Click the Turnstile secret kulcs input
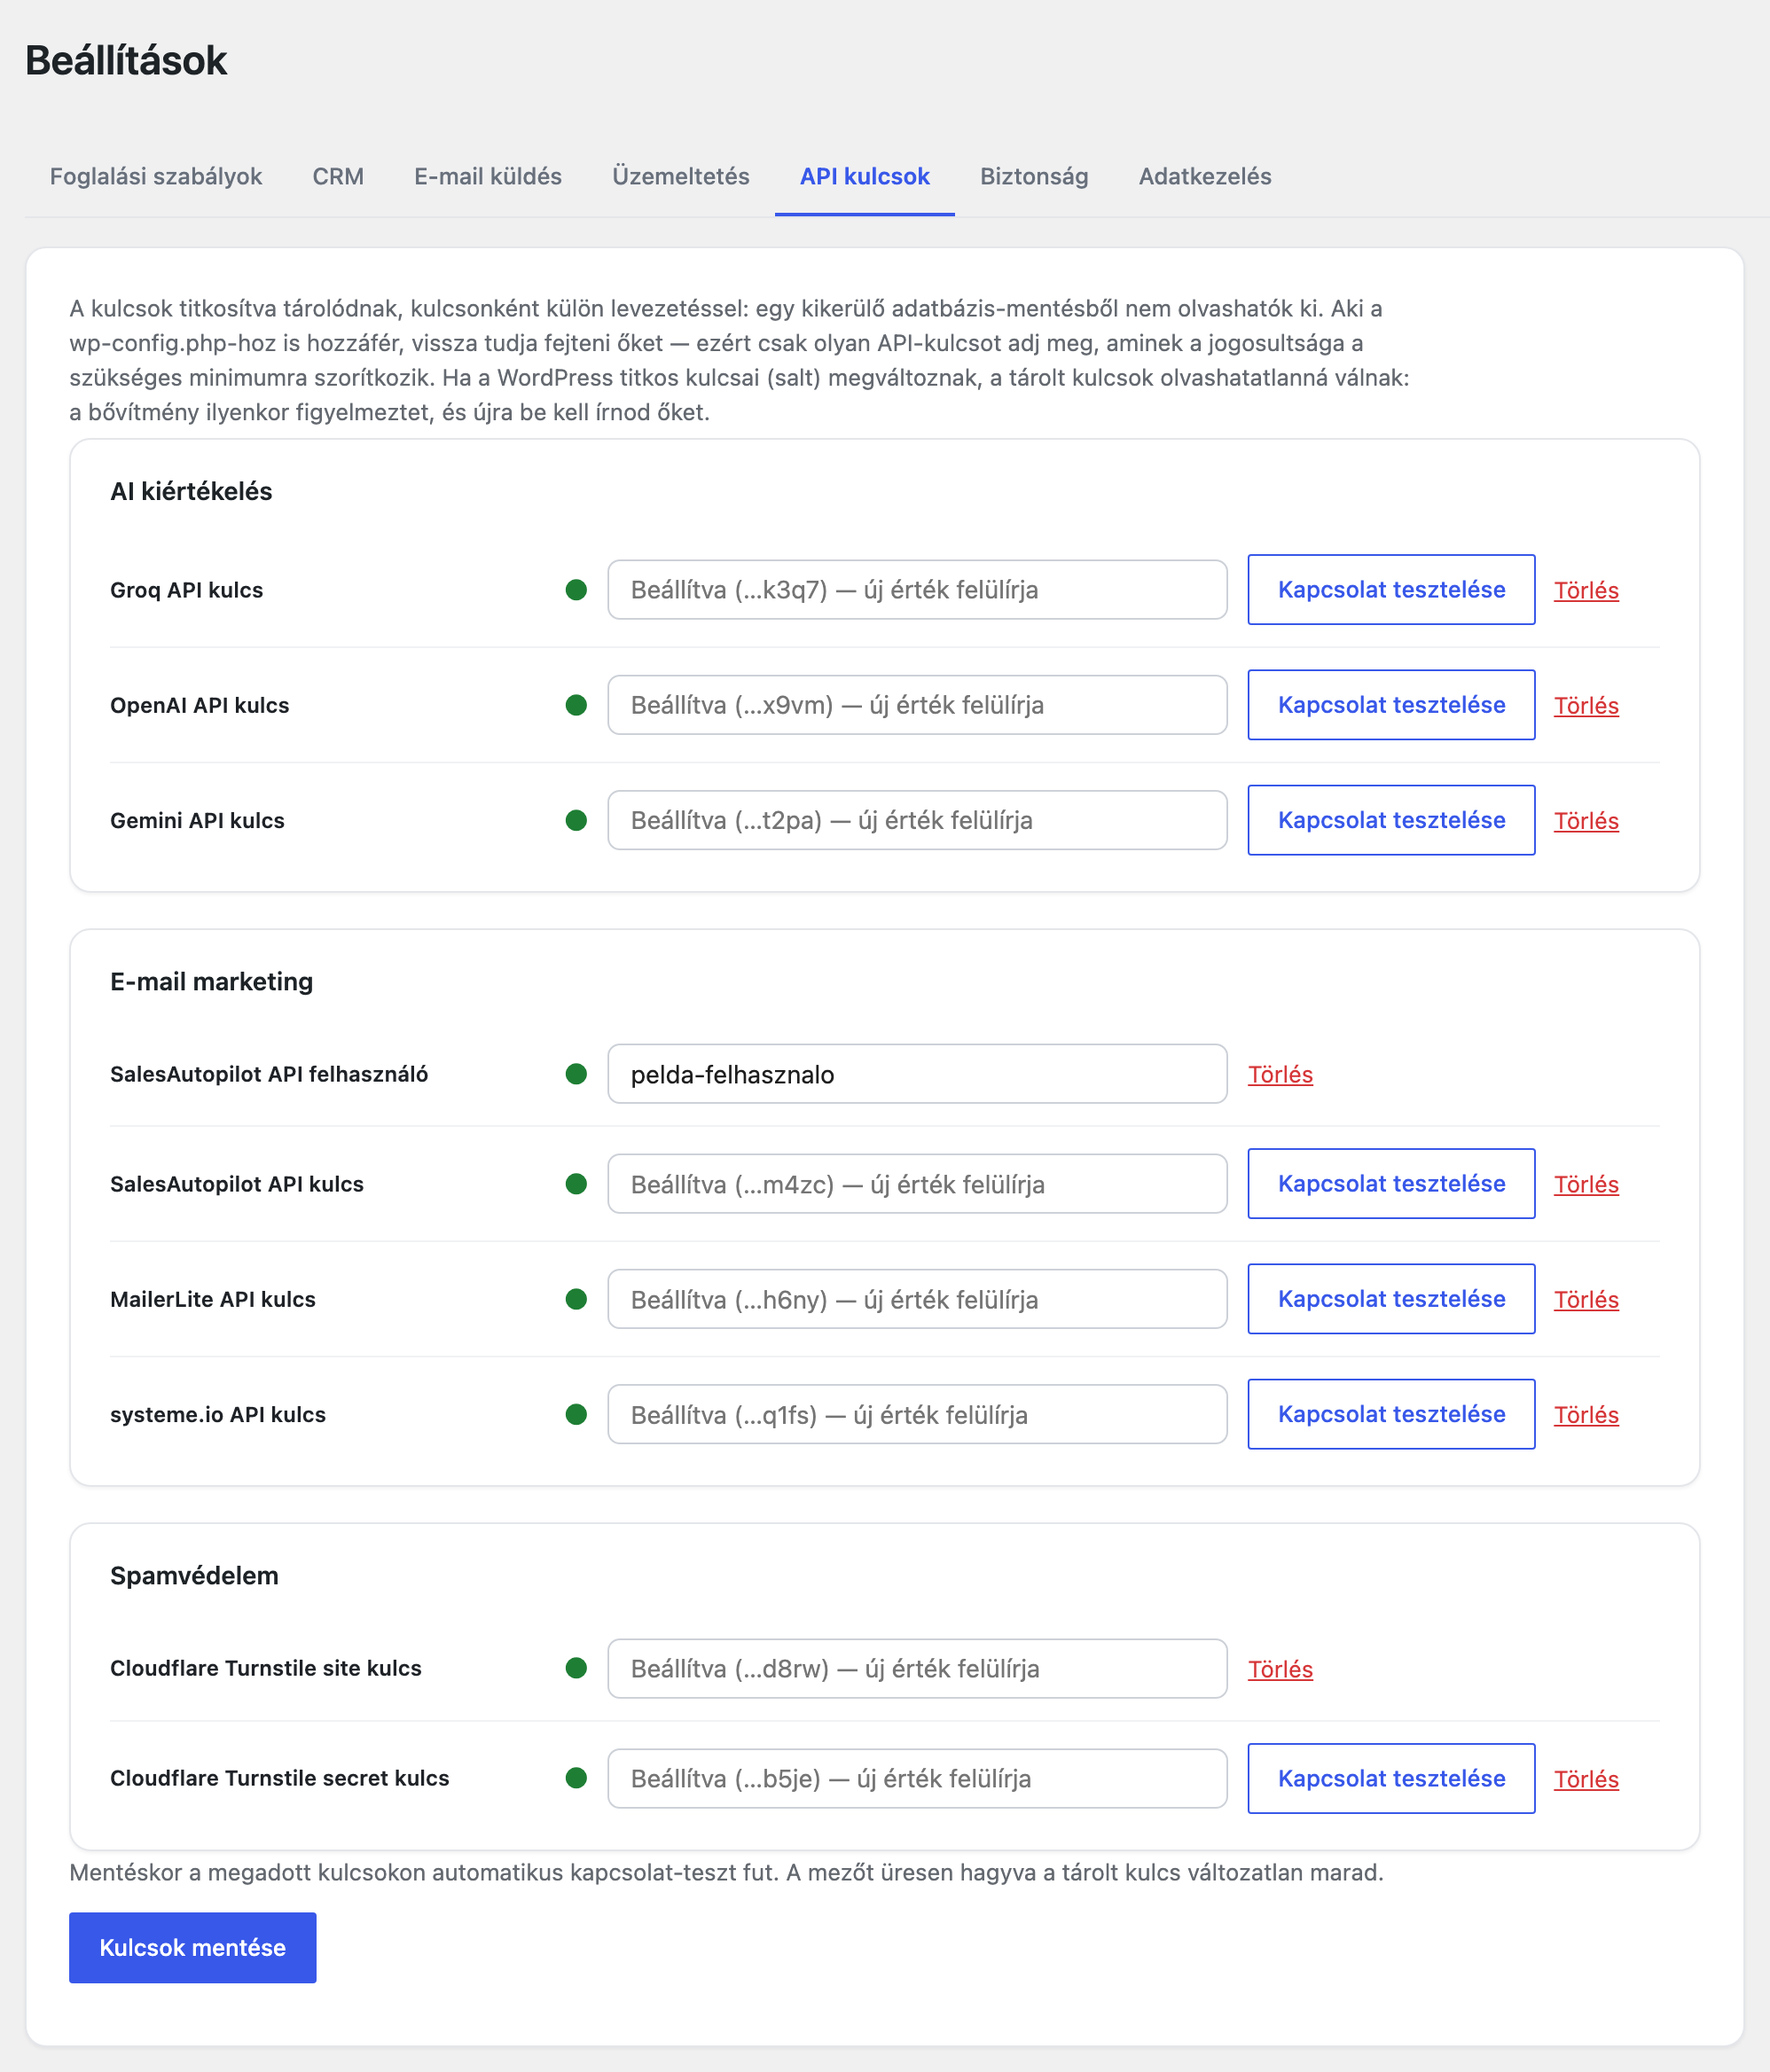 [917, 1778]
